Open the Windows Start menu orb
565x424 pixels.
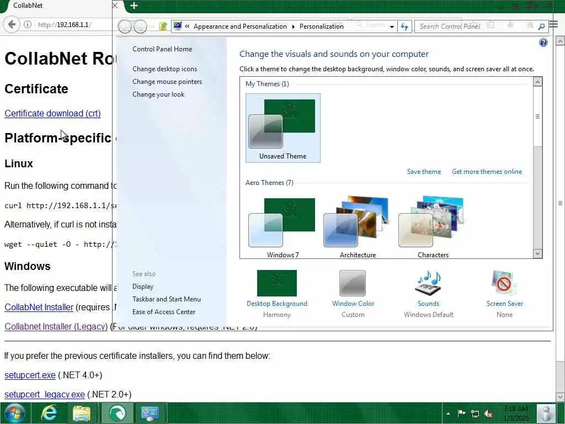14,413
